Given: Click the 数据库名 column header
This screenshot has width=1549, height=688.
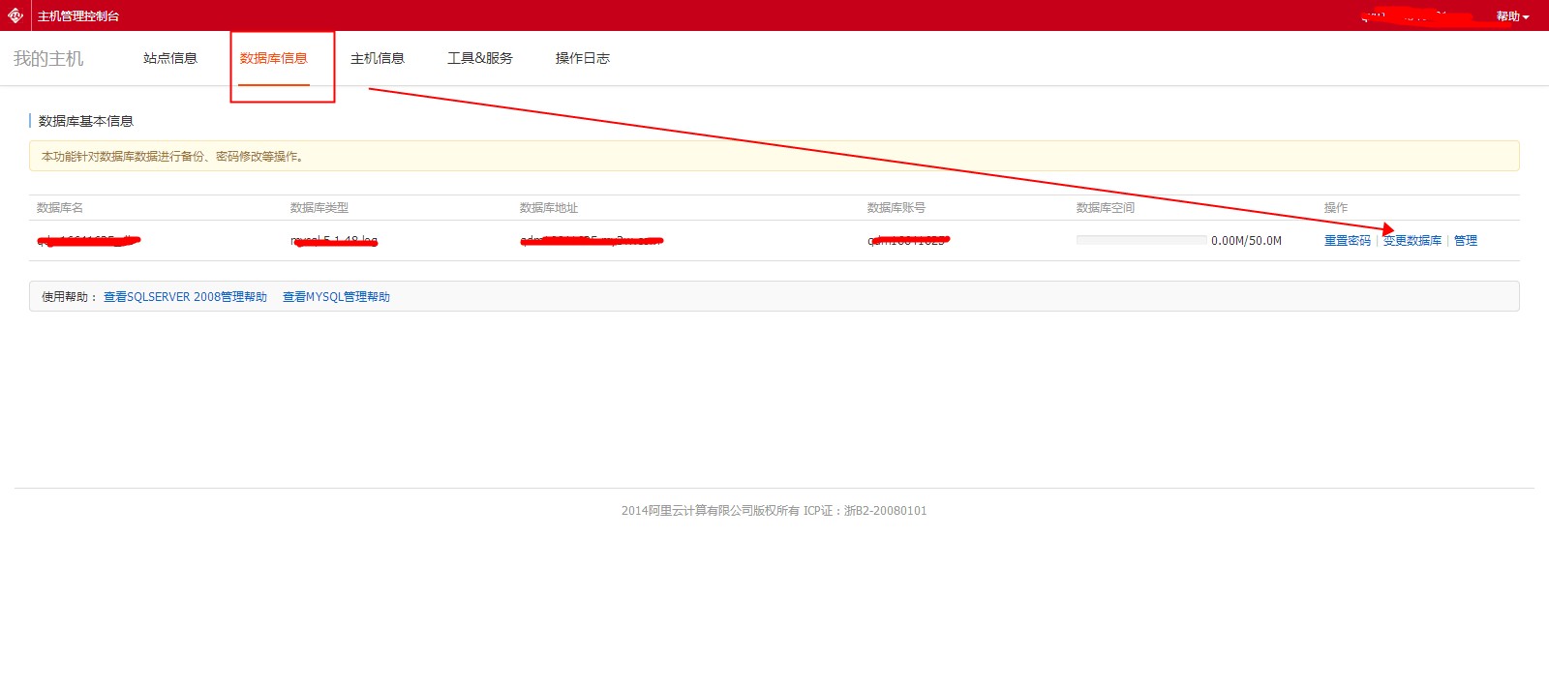Looking at the screenshot, I should point(60,208).
